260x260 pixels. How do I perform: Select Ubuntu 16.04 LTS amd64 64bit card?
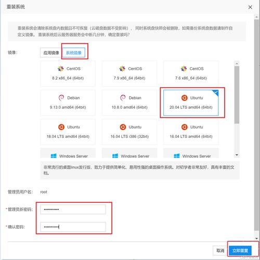pyautogui.click(x=191, y=132)
